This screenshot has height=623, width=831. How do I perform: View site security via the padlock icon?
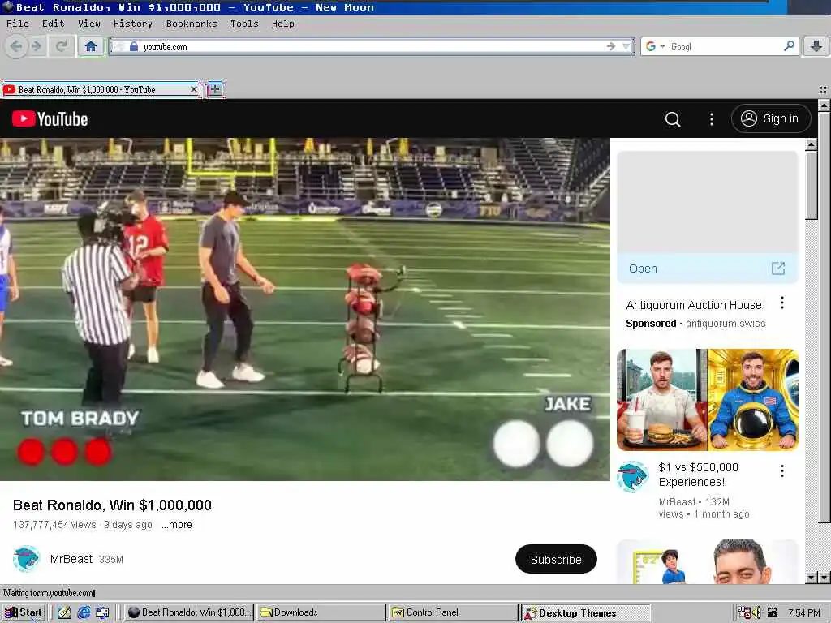click(x=134, y=46)
